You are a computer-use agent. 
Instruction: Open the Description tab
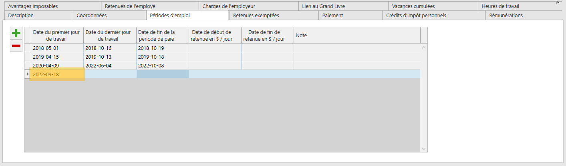(x=38, y=16)
